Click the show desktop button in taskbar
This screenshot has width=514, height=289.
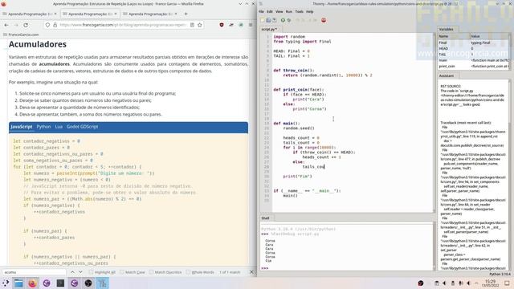(507, 283)
